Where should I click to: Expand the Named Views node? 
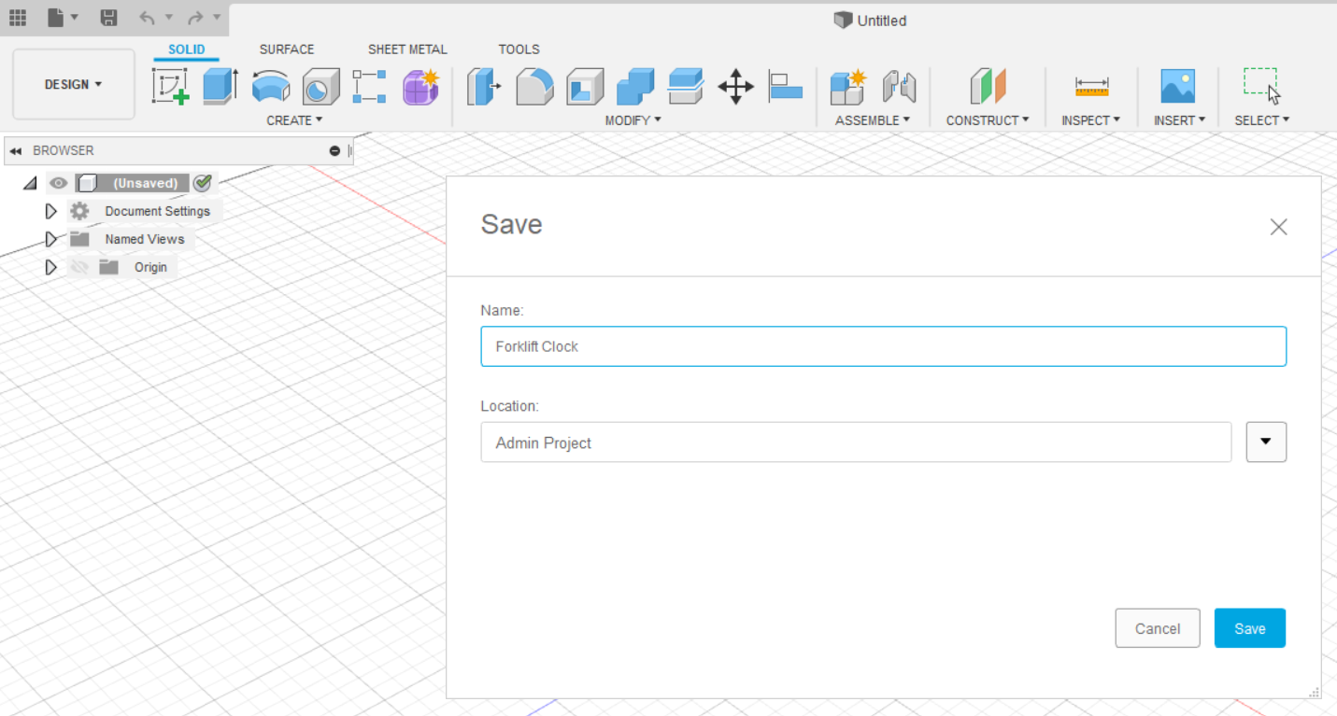click(51, 239)
